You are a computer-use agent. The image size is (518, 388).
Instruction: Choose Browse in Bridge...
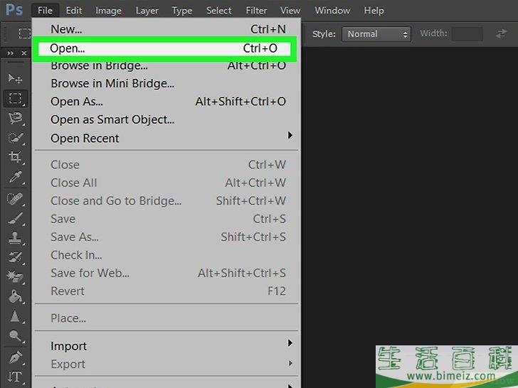coord(168,65)
